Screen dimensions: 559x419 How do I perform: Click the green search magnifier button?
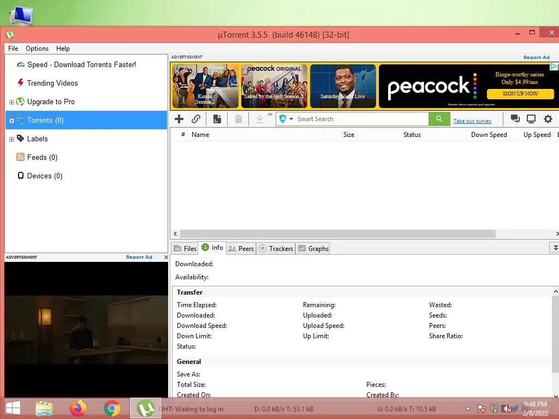[x=439, y=119]
